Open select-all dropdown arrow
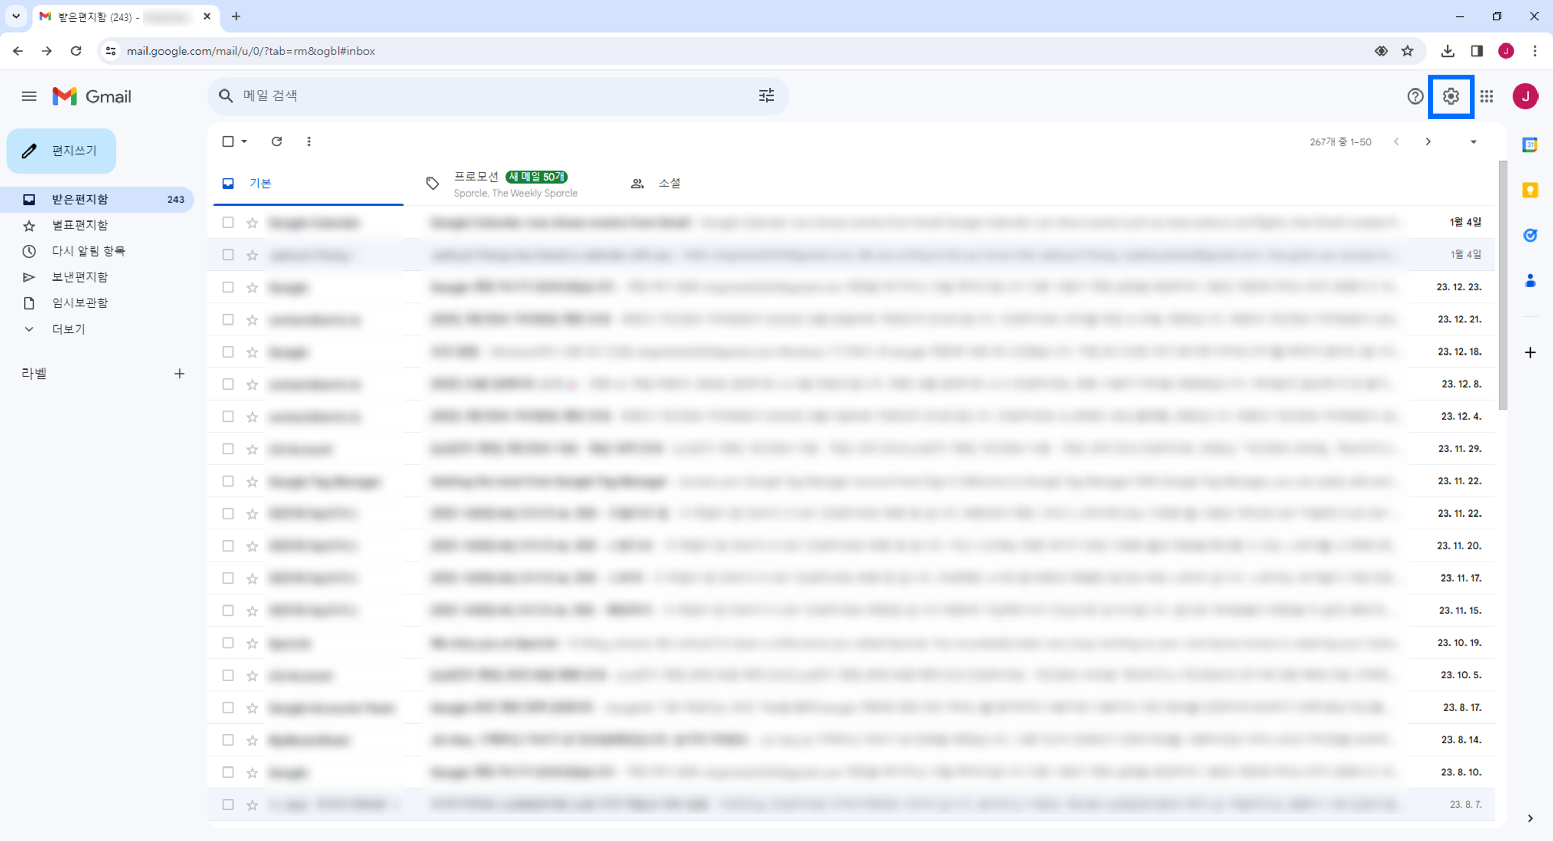Viewport: 1553px width, 841px height. tap(244, 142)
